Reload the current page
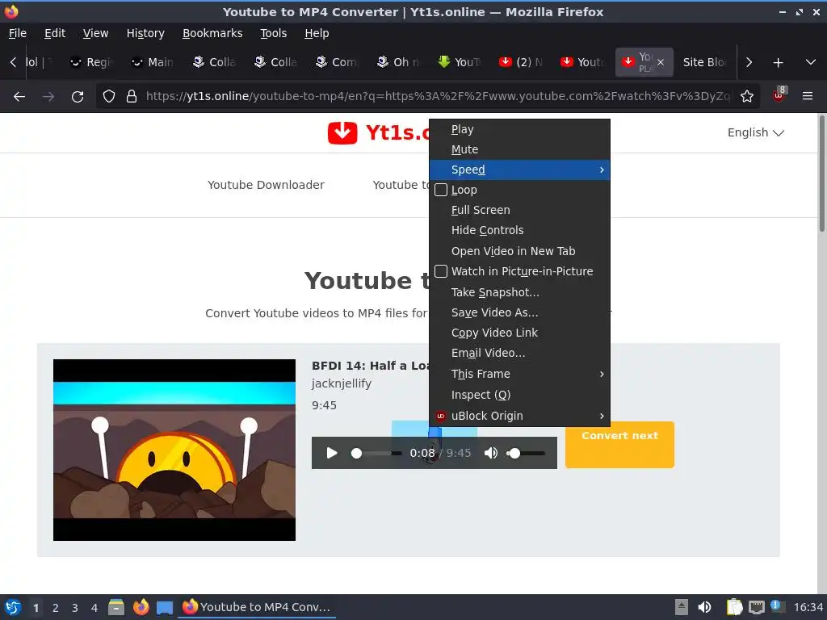827x620 pixels. (78, 97)
